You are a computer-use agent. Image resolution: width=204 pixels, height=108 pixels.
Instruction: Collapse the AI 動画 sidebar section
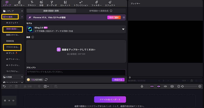[x=22, y=17]
